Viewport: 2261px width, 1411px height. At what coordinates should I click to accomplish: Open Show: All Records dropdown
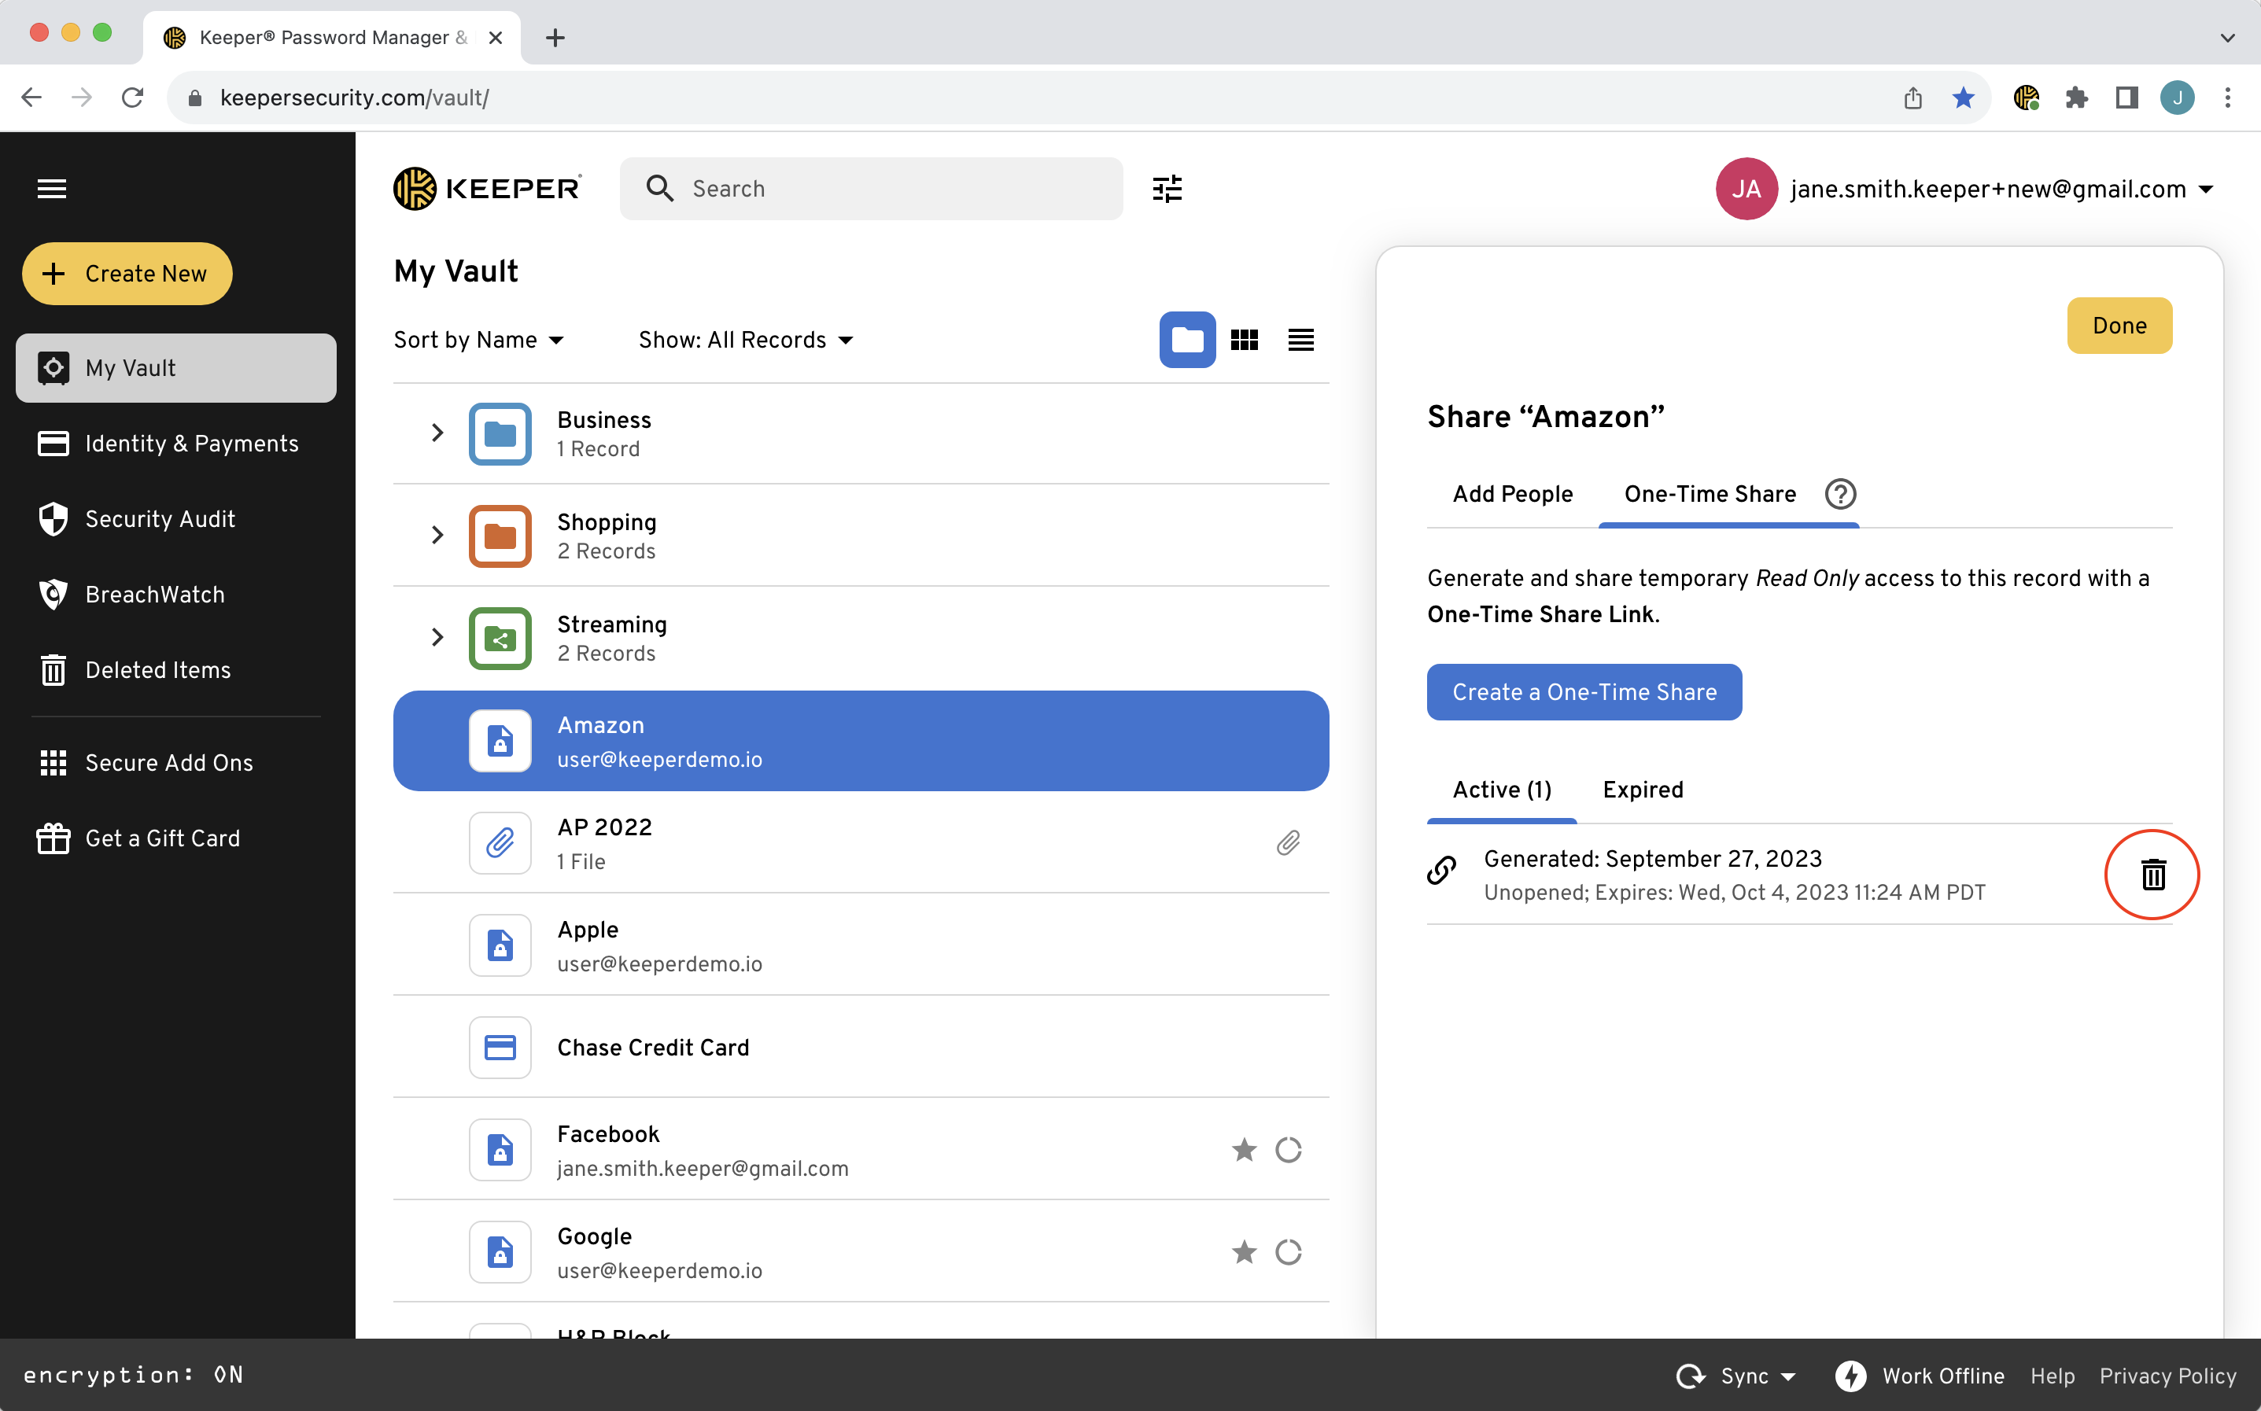click(746, 340)
